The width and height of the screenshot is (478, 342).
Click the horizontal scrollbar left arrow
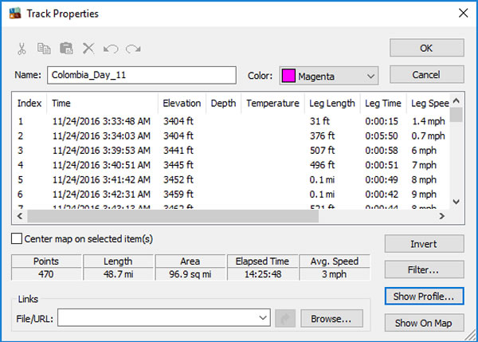coord(20,216)
